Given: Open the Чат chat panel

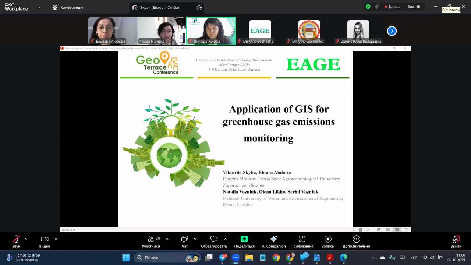Looking at the screenshot, I should [x=184, y=241].
